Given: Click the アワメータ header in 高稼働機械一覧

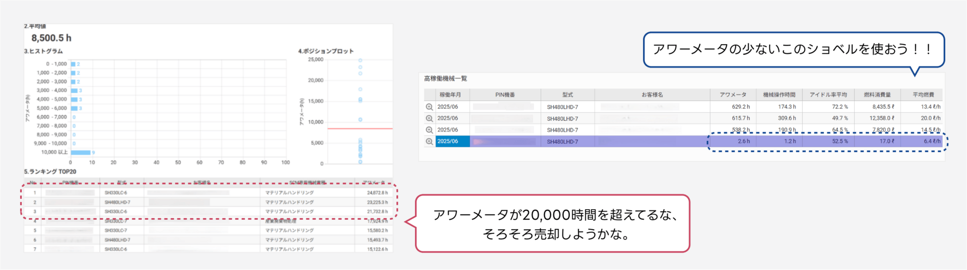Looking at the screenshot, I should click(733, 95).
